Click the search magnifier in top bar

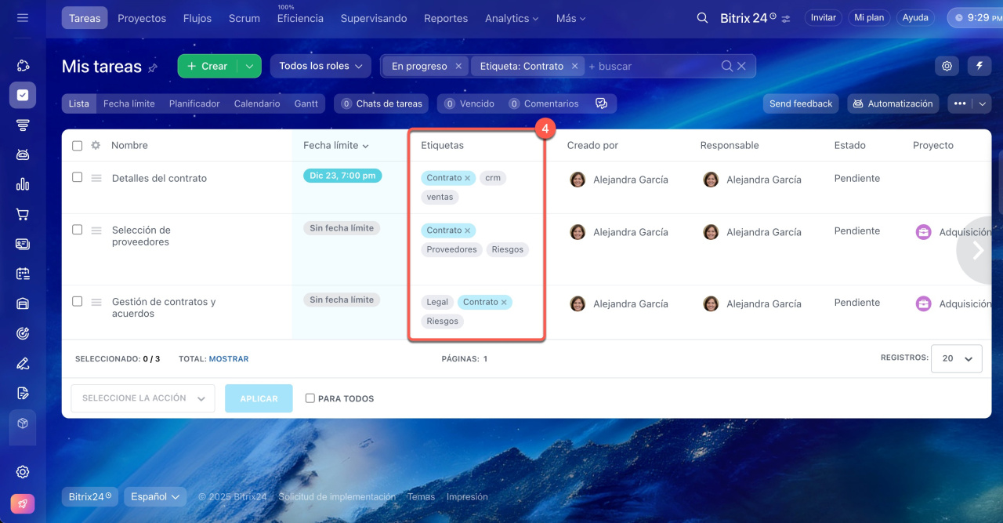tap(702, 18)
